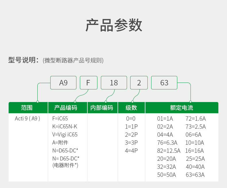227x188 pixels.
Task: Click the 04=4A current value
Action: [x=165, y=135]
